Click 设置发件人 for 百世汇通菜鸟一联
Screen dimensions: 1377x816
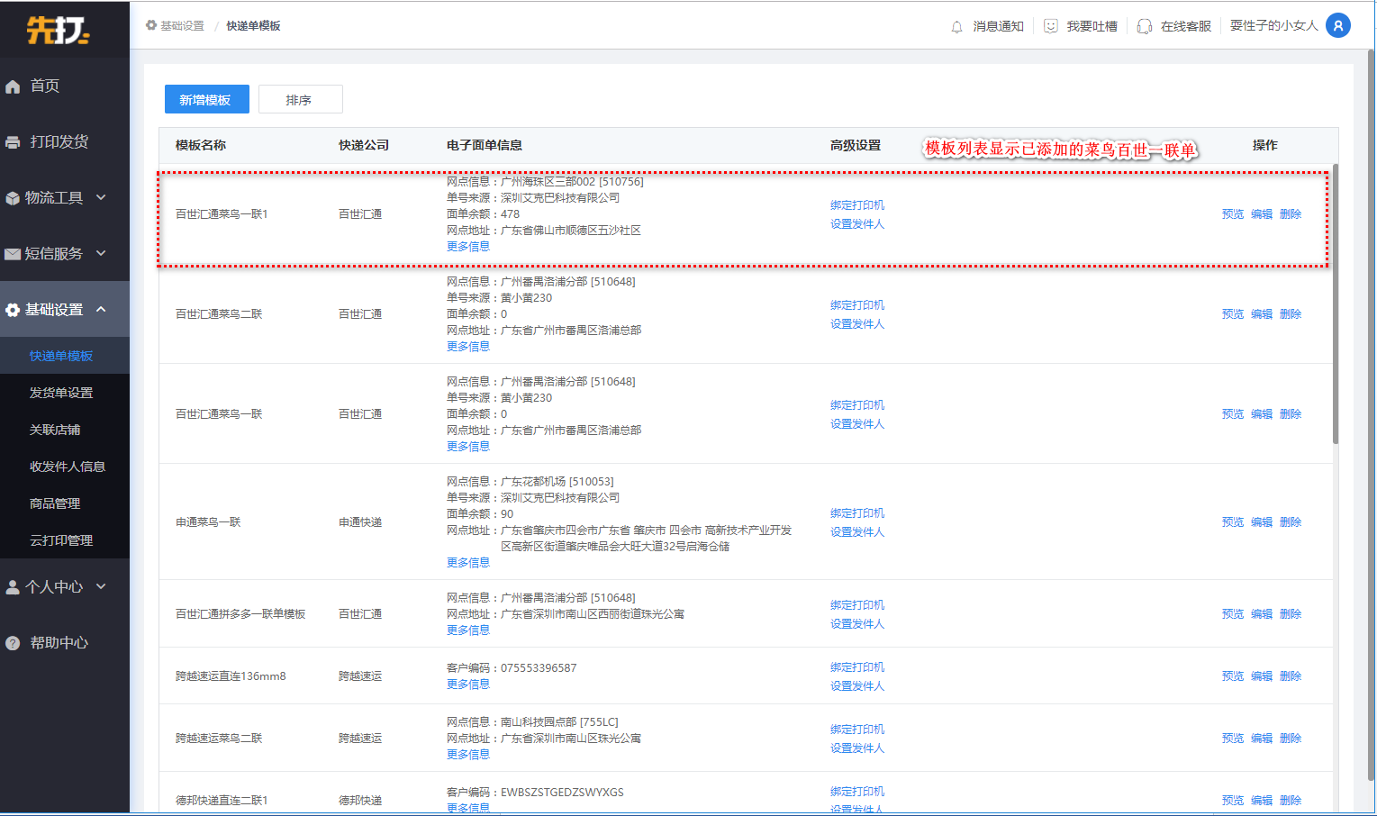(x=857, y=424)
